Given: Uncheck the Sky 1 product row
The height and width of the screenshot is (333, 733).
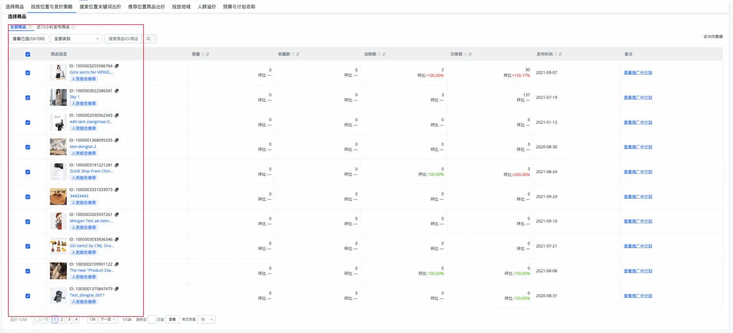Looking at the screenshot, I should click(28, 98).
